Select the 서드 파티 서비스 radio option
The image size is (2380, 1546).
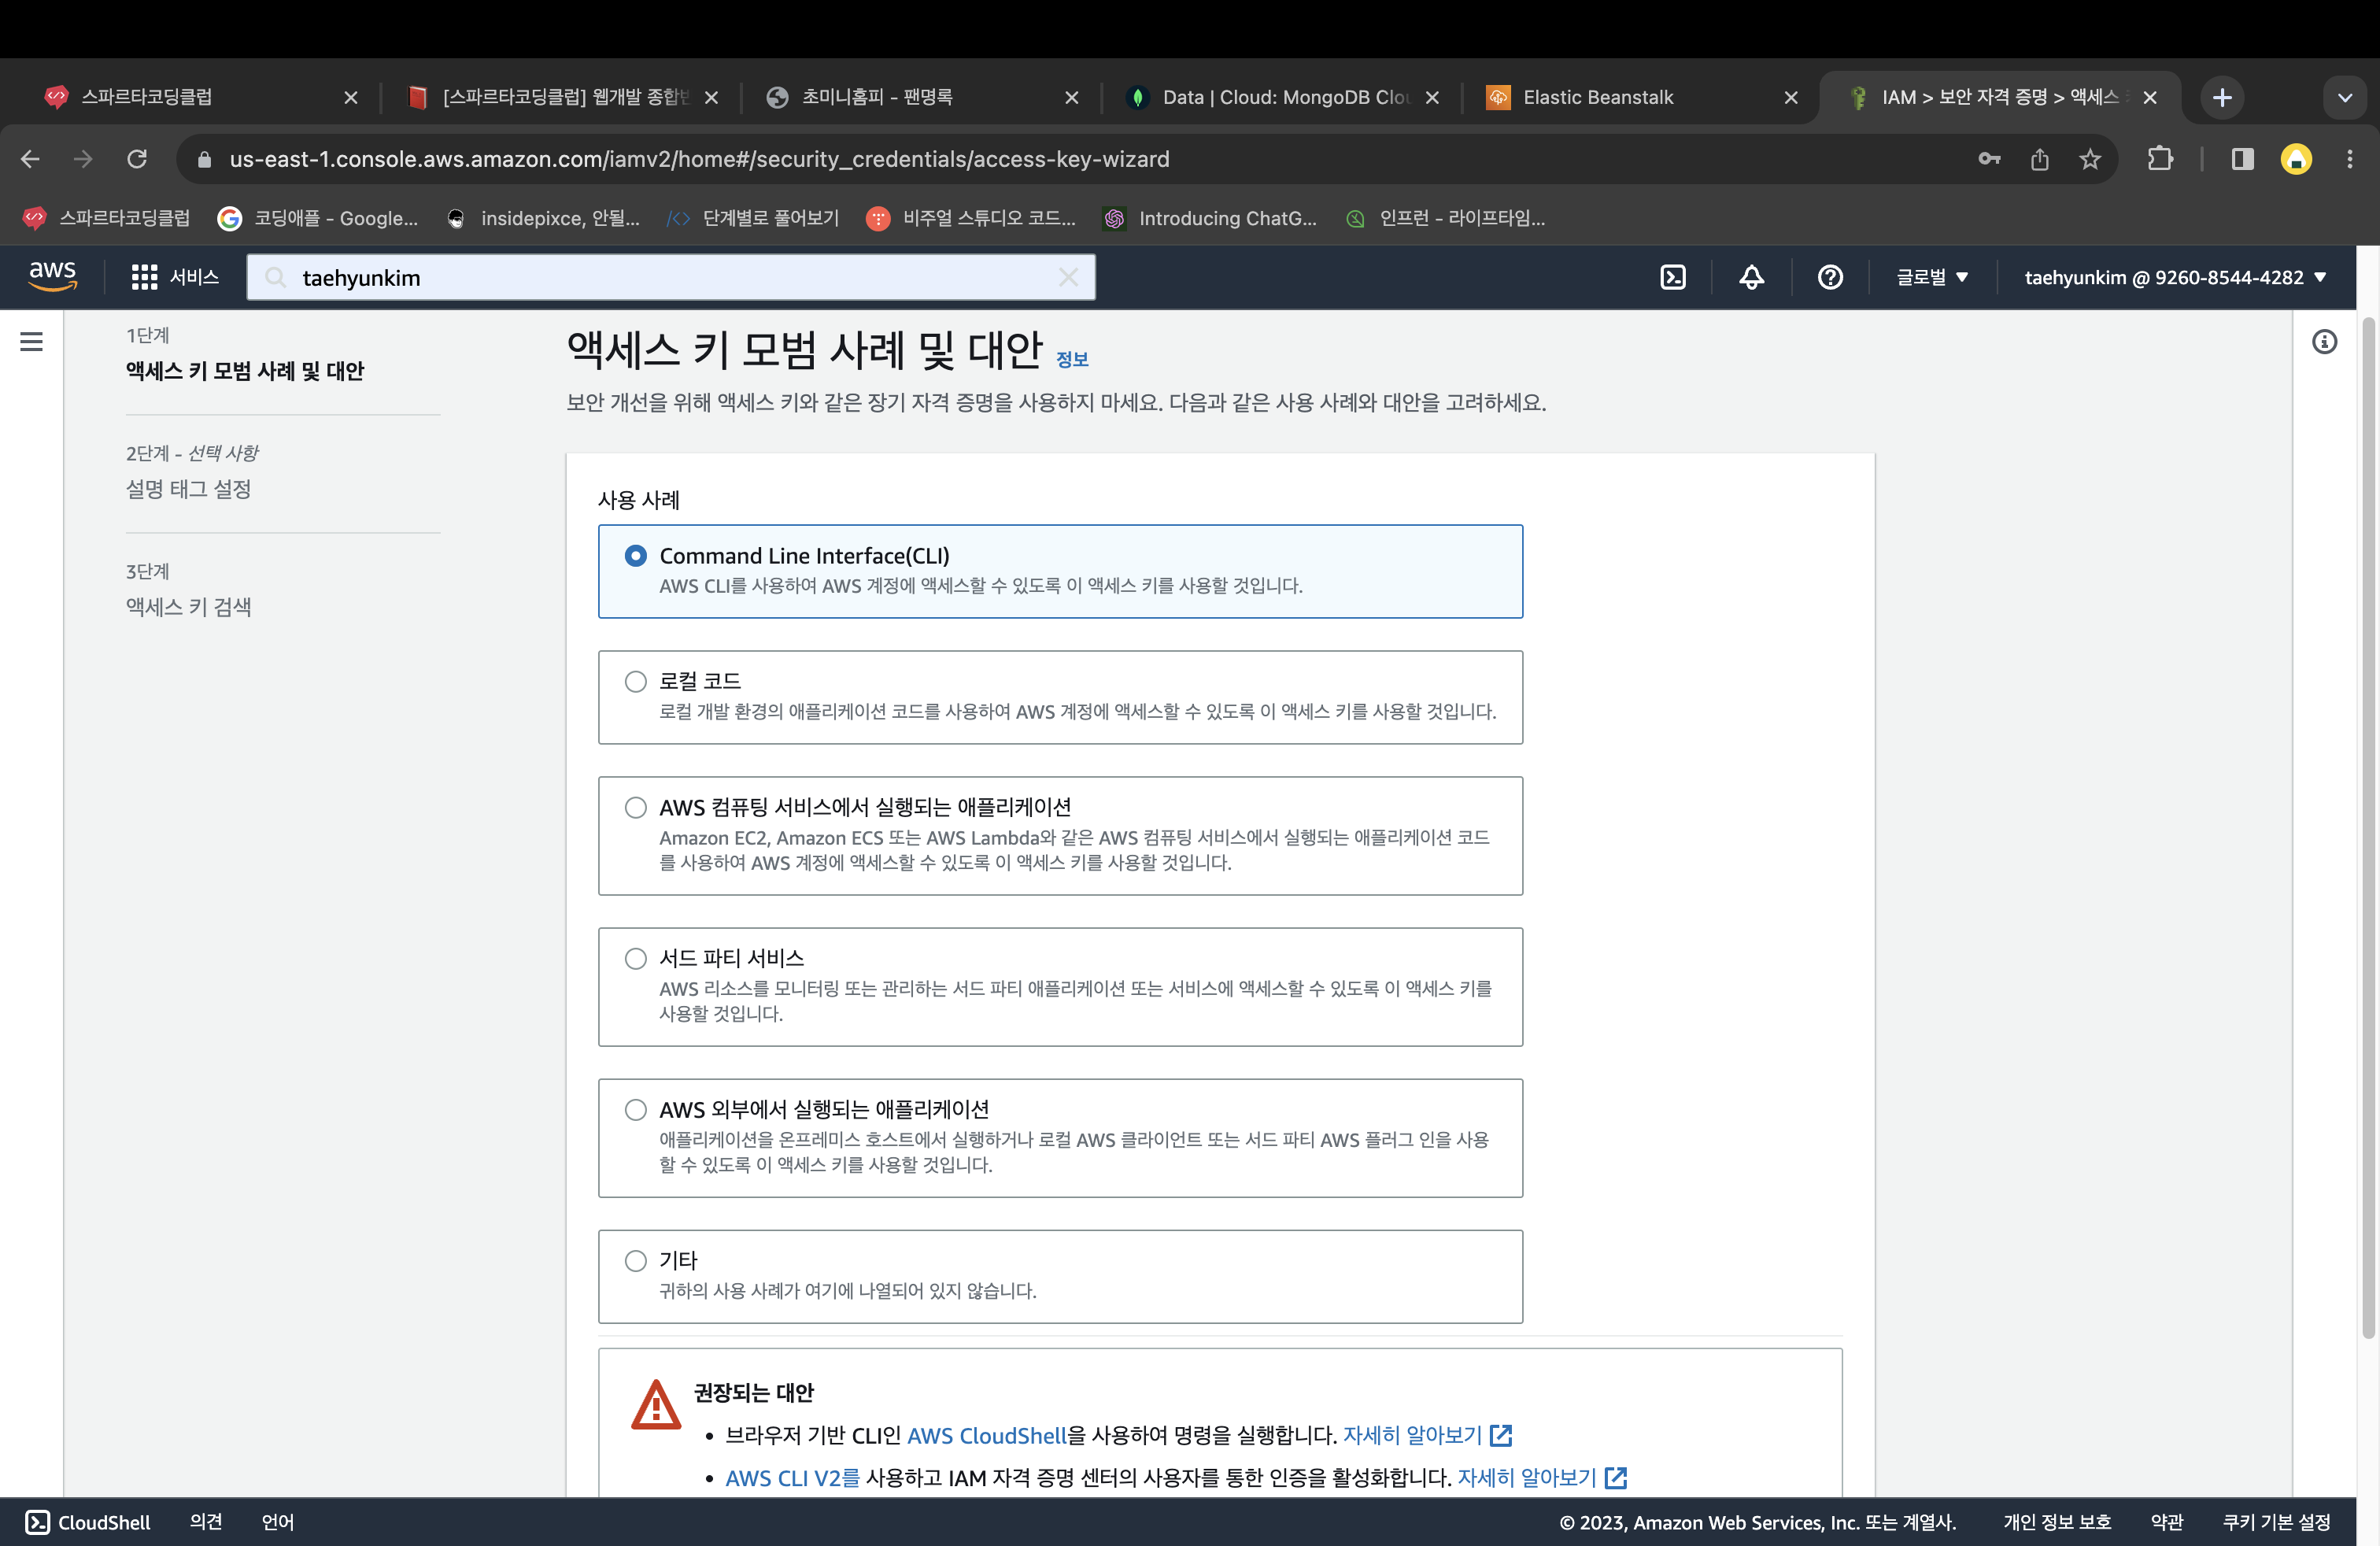(x=635, y=959)
